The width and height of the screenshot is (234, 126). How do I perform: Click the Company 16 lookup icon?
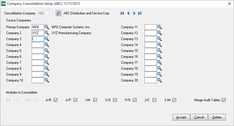[x=160, y=56]
